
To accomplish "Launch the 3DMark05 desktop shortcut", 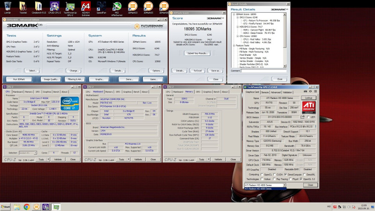I will point(148,8).
